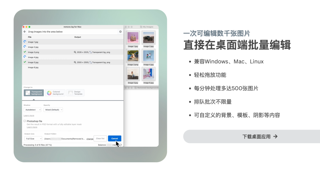
Task: Select the Image 2.jpg row in list
Action: tap(73, 47)
